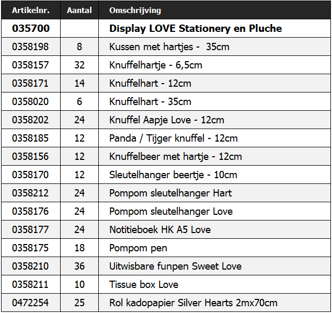This screenshot has height=313, width=332.
Task: Click the Panda / Tijger knuffel cell
Action: tap(174, 138)
